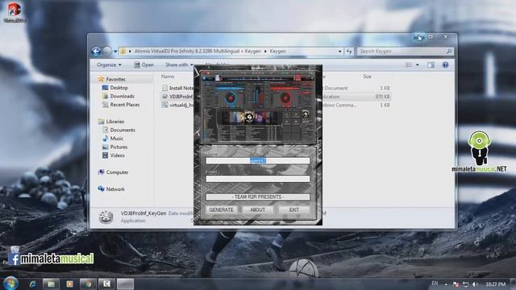Click Atomix VirtualDJ Pro Infinity path segment
This screenshot has width=516, height=290.
pos(198,52)
